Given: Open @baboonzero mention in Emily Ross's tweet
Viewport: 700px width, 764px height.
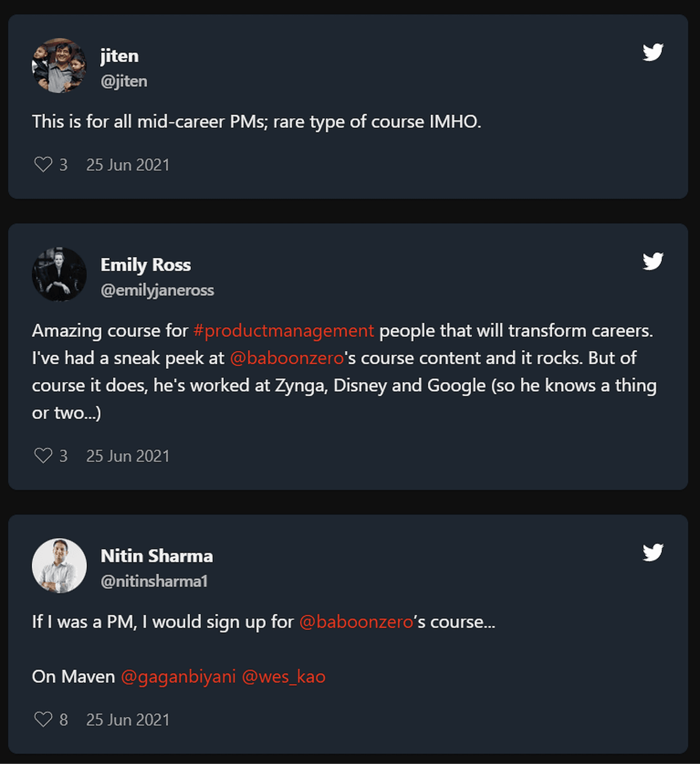Looking at the screenshot, I should click(287, 358).
